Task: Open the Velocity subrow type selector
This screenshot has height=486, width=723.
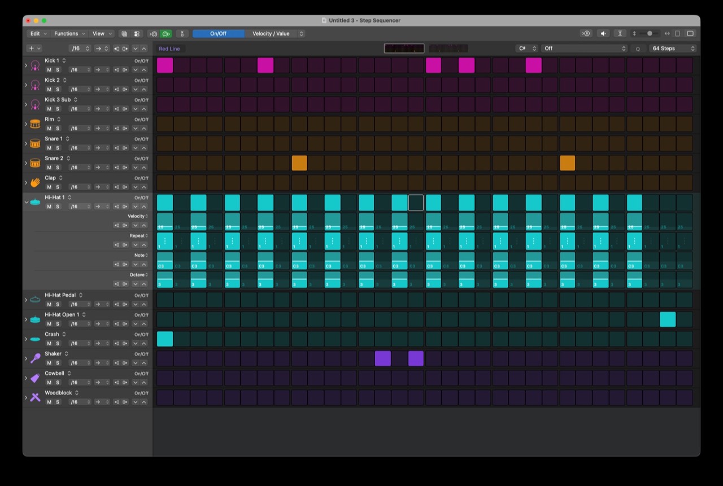Action: 138,216
